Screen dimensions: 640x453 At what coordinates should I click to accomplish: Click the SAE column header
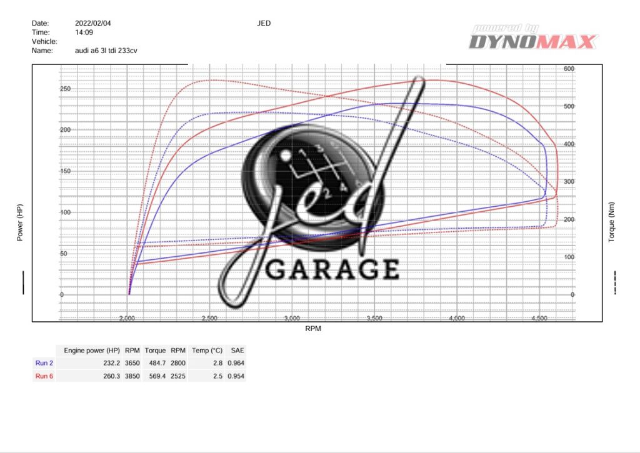237,351
